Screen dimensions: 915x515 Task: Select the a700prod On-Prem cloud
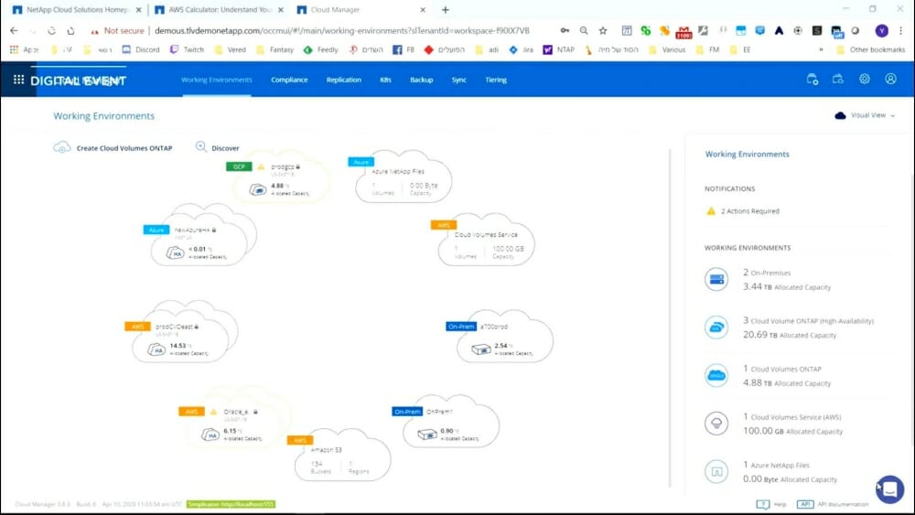tap(505, 337)
